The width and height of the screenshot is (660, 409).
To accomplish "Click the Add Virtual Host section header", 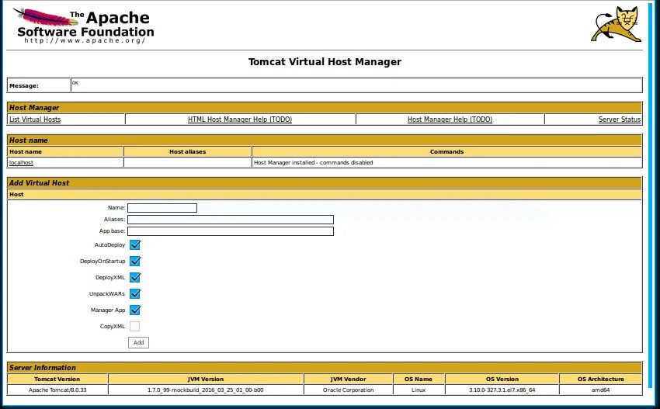I will 325,182.
